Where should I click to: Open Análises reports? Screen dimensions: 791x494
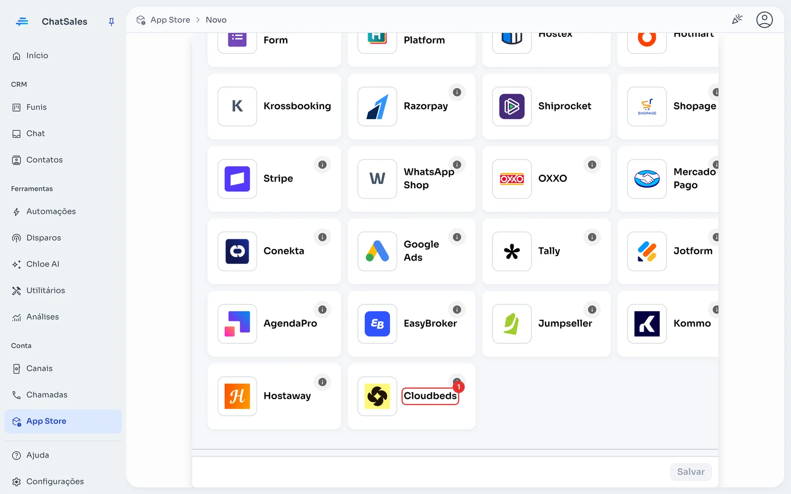coord(63,317)
